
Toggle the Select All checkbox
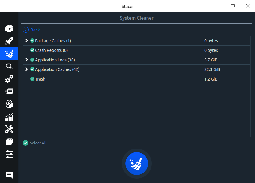pyautogui.click(x=25, y=143)
